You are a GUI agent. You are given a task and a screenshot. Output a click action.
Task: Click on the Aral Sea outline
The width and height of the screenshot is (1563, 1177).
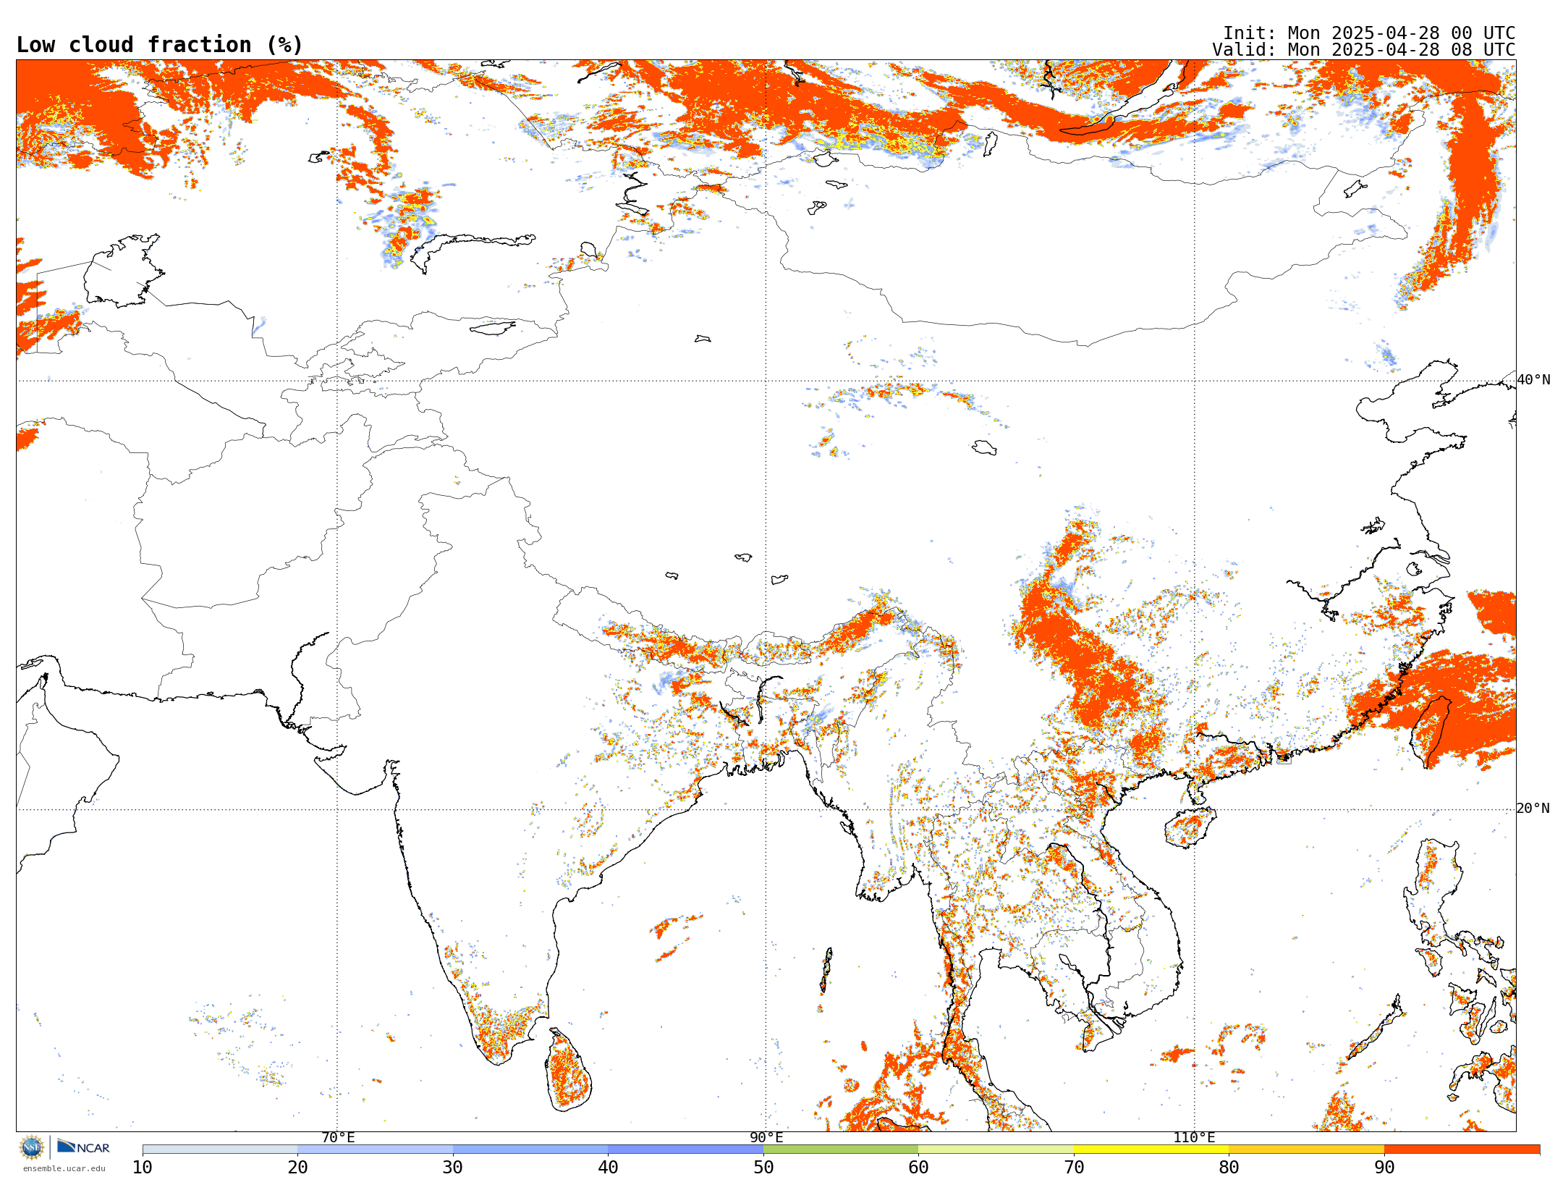click(123, 271)
